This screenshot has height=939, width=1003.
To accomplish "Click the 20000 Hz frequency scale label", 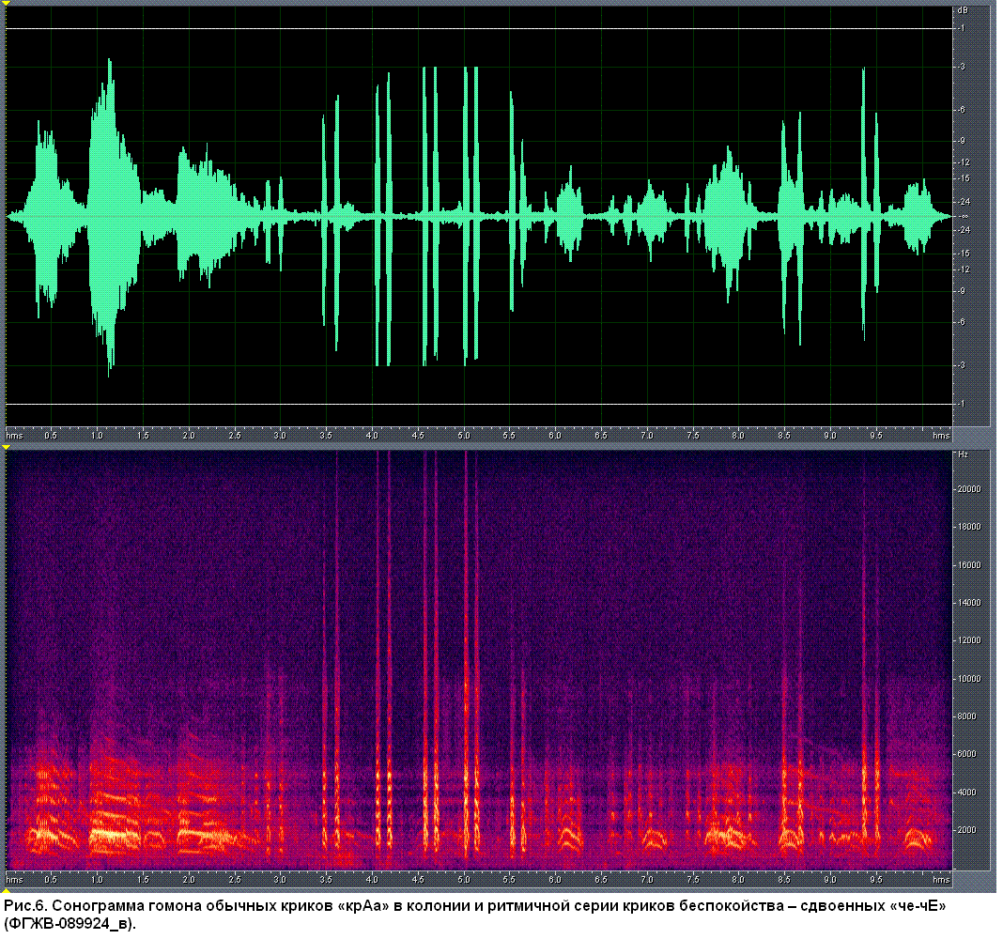I will click(x=968, y=488).
